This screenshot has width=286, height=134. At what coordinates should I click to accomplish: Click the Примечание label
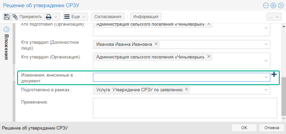35,102
